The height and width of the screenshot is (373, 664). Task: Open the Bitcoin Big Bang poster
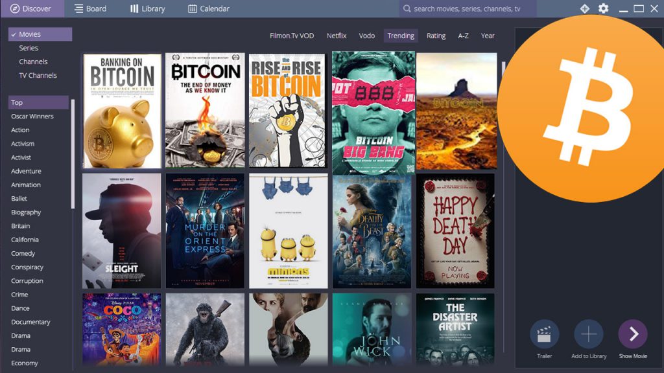(x=373, y=113)
